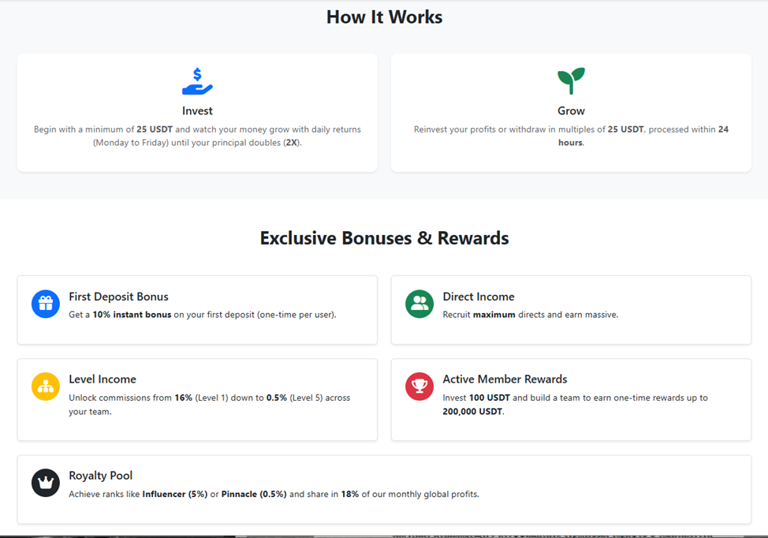Click the black crown Royalty Pool icon
Image resolution: width=768 pixels, height=538 pixels.
(x=46, y=483)
